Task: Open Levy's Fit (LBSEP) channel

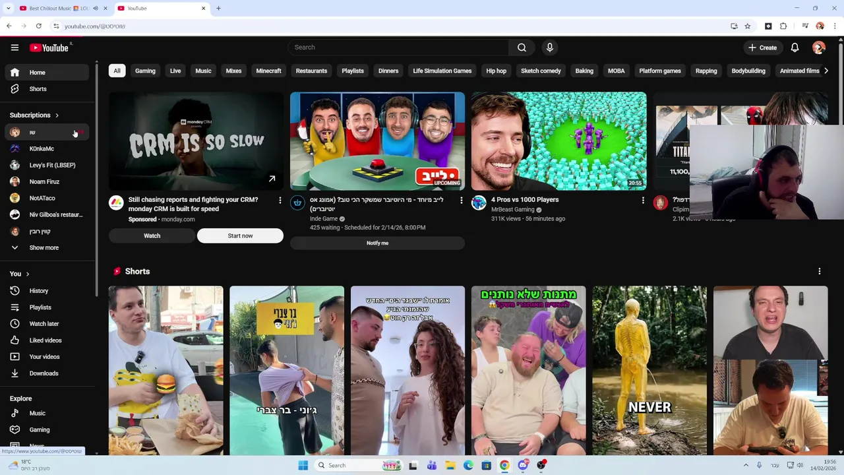Action: click(x=47, y=166)
